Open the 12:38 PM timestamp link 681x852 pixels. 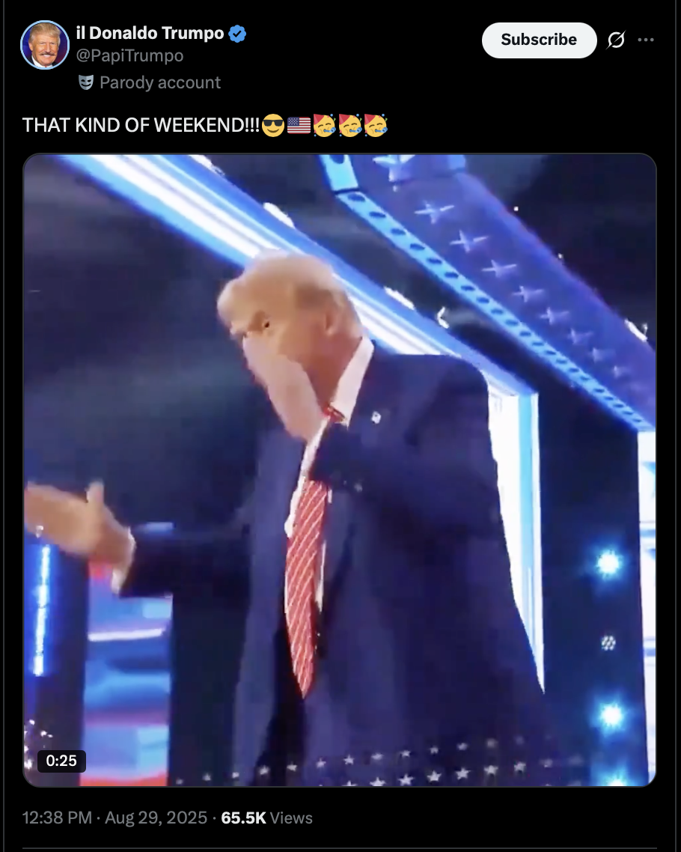tap(57, 818)
